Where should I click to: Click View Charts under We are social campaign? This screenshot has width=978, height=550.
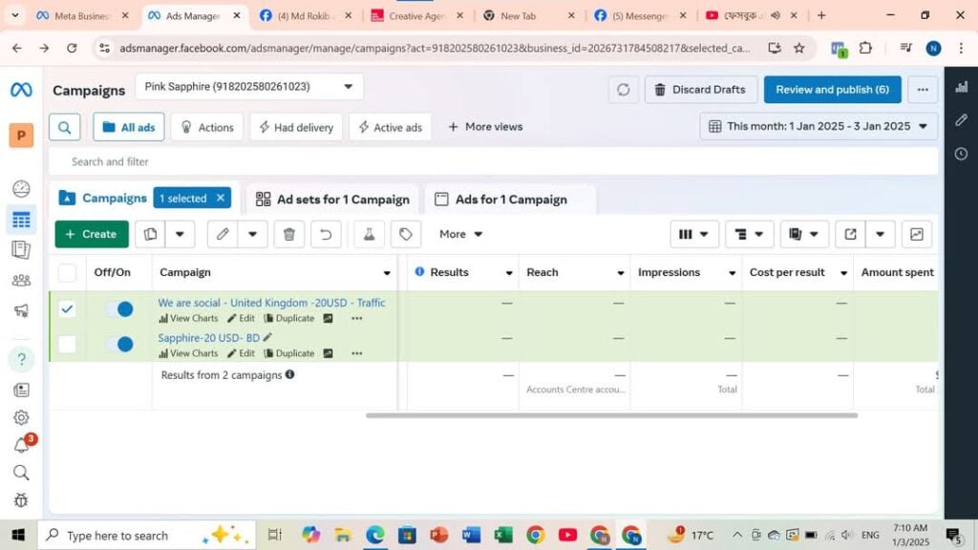tap(188, 318)
